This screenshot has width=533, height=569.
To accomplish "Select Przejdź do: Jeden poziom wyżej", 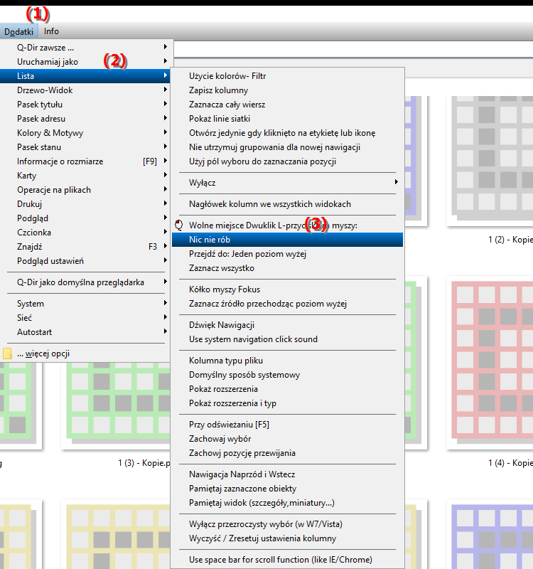I will 287,254.
